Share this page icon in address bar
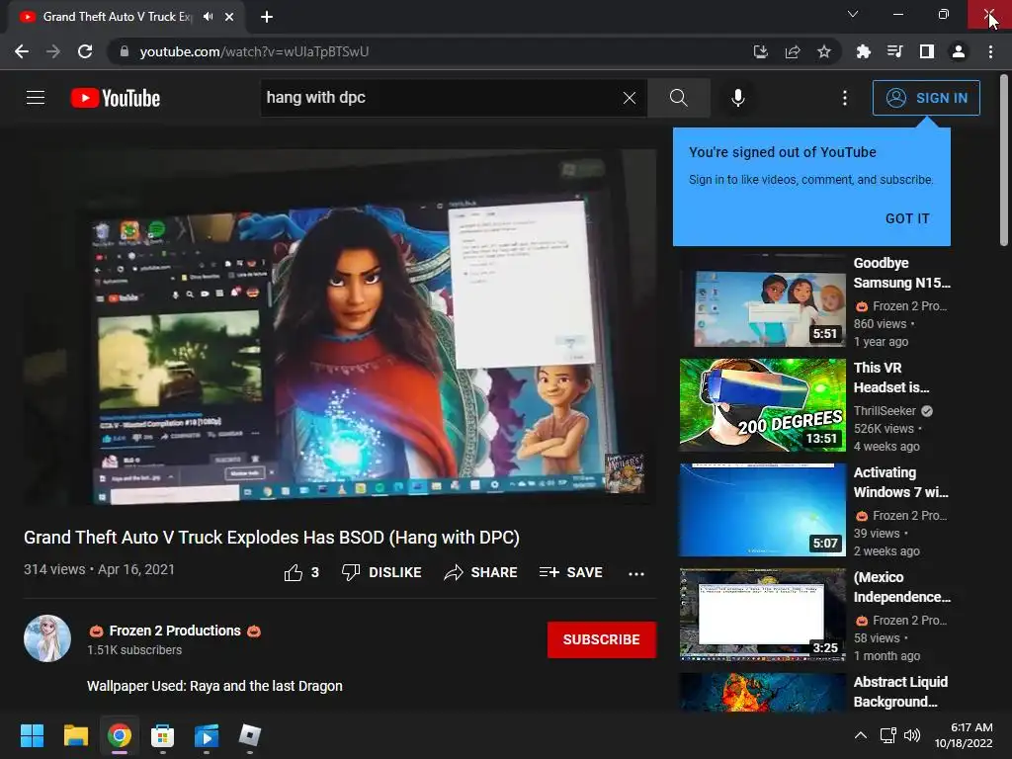The height and width of the screenshot is (759, 1012). [793, 51]
